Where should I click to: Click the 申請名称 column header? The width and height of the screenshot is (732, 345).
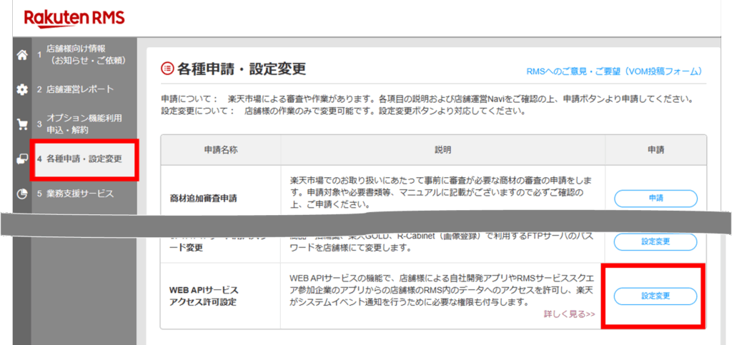220,150
